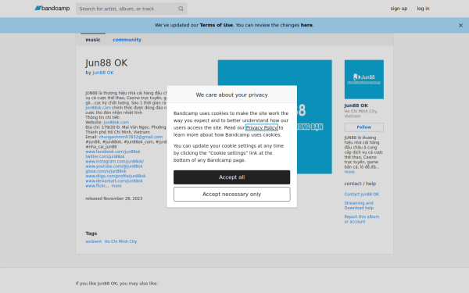The image size is (469, 293).
Task: Expand the album description with the more link
Action: pyautogui.click(x=116, y=186)
